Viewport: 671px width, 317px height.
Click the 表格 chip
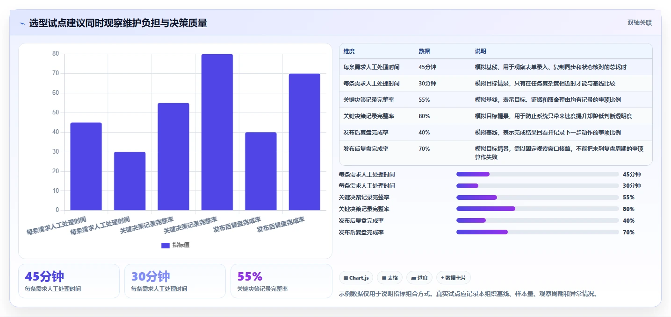pos(390,278)
